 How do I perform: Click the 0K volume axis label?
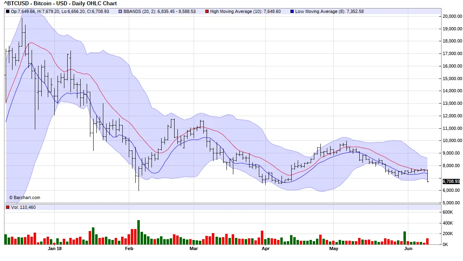pos(445,244)
